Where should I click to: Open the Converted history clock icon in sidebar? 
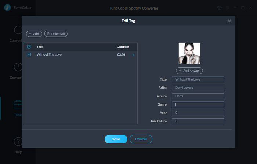18,67
